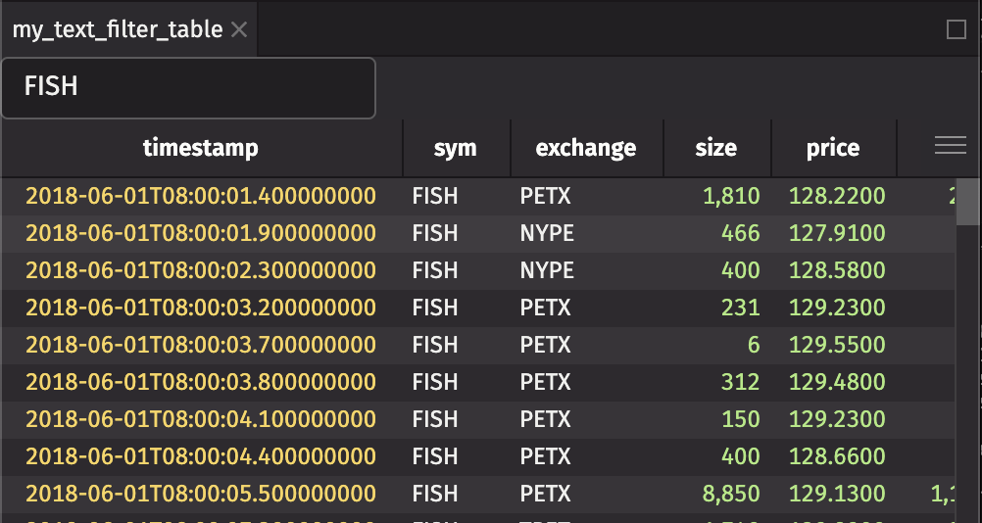Maximize the panel with square icon
The height and width of the screenshot is (523, 982).
[x=957, y=30]
